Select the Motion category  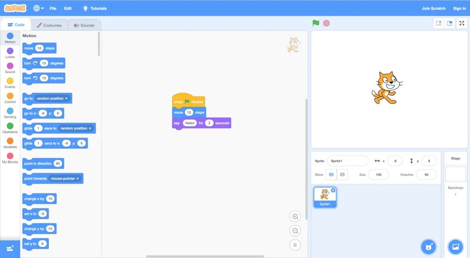tap(10, 38)
